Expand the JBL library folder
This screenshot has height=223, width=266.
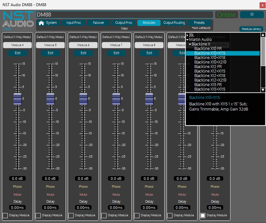point(188,35)
